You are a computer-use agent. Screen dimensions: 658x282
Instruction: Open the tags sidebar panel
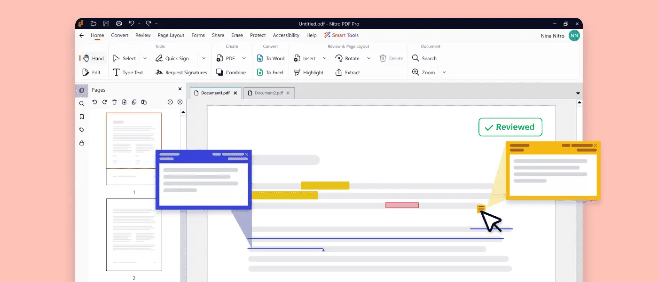pyautogui.click(x=82, y=130)
